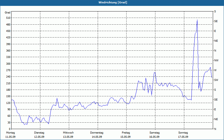This screenshot has width=224, height=140.
Task: Click the 330 degree axis label
Action: [8, 57]
